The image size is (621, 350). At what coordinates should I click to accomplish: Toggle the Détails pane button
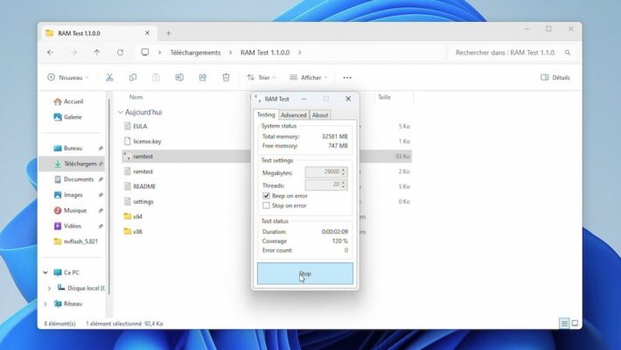tap(555, 77)
